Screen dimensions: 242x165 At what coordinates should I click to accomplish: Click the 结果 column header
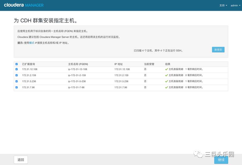(x=168, y=64)
